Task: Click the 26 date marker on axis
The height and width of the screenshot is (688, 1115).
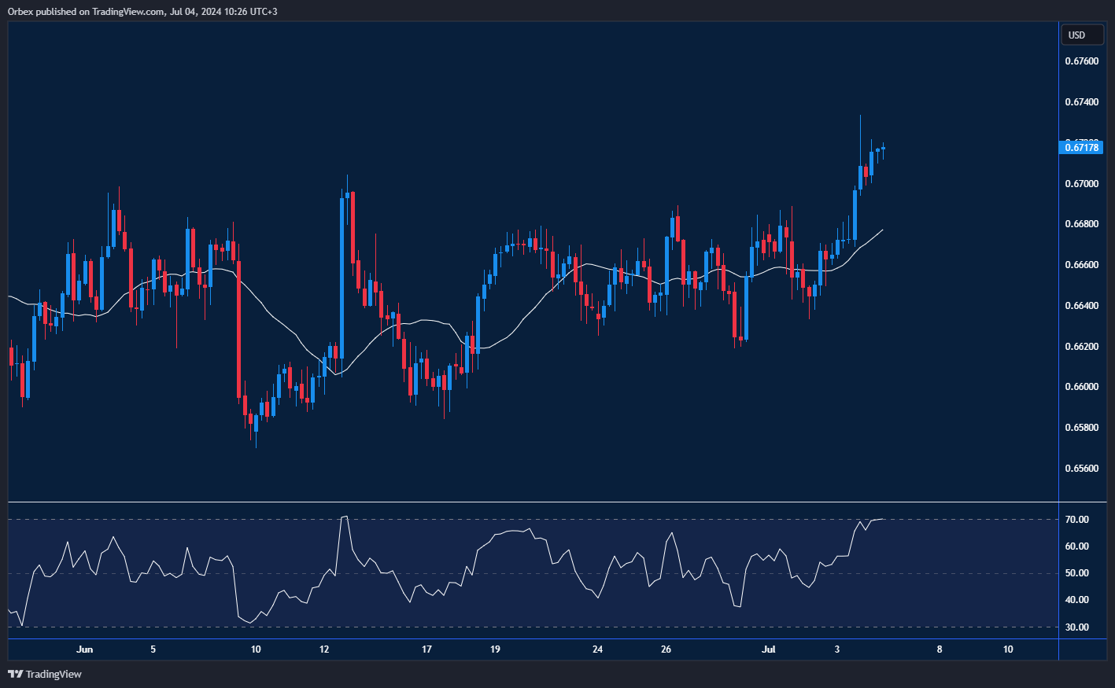Action: [666, 649]
